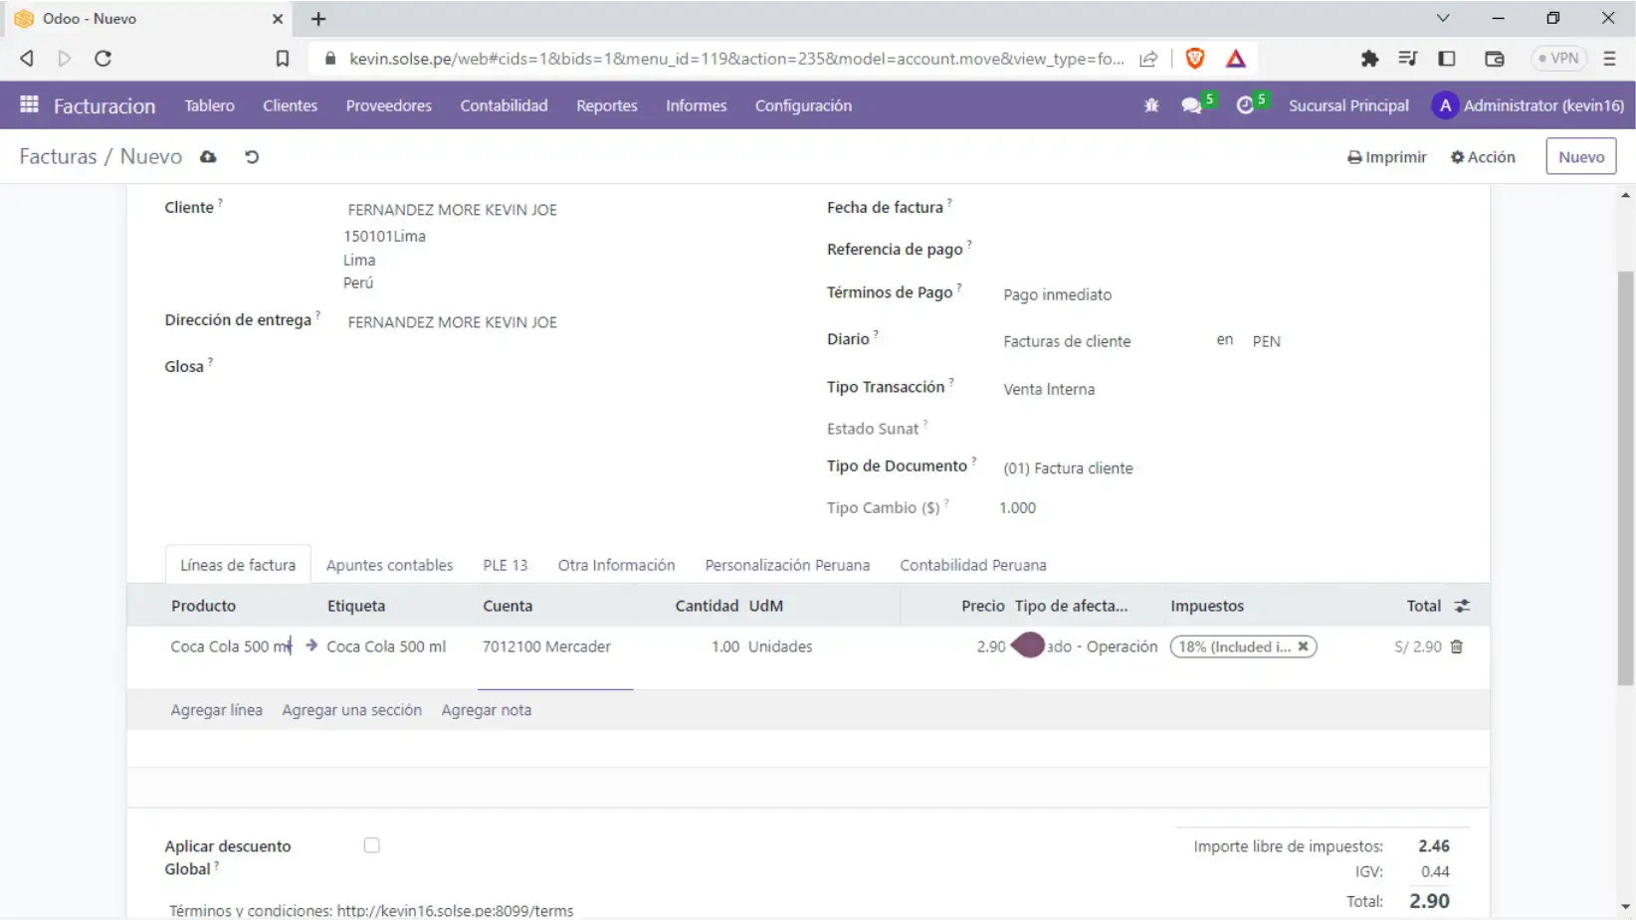Open the debug bug icon
This screenshot has height=920, width=1636.
point(1151,105)
